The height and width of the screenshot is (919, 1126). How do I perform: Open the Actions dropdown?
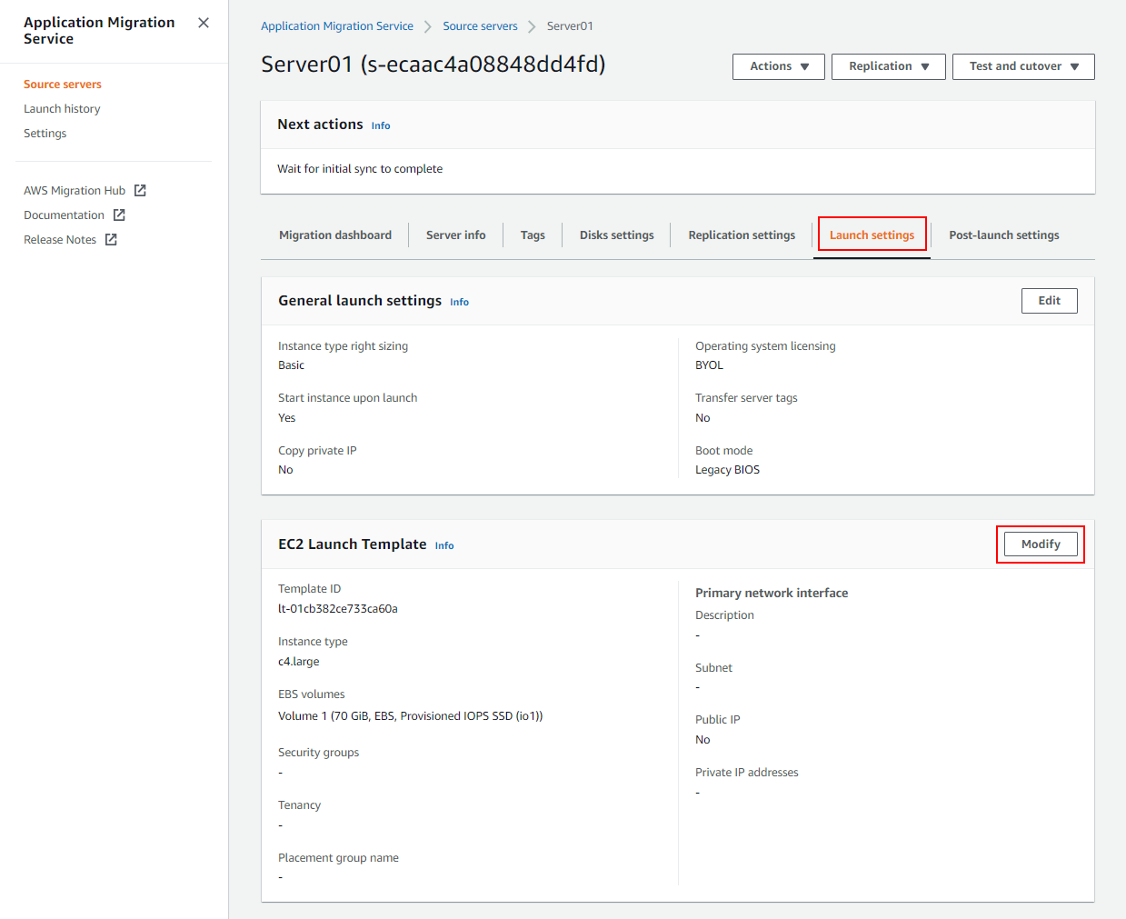coord(778,66)
